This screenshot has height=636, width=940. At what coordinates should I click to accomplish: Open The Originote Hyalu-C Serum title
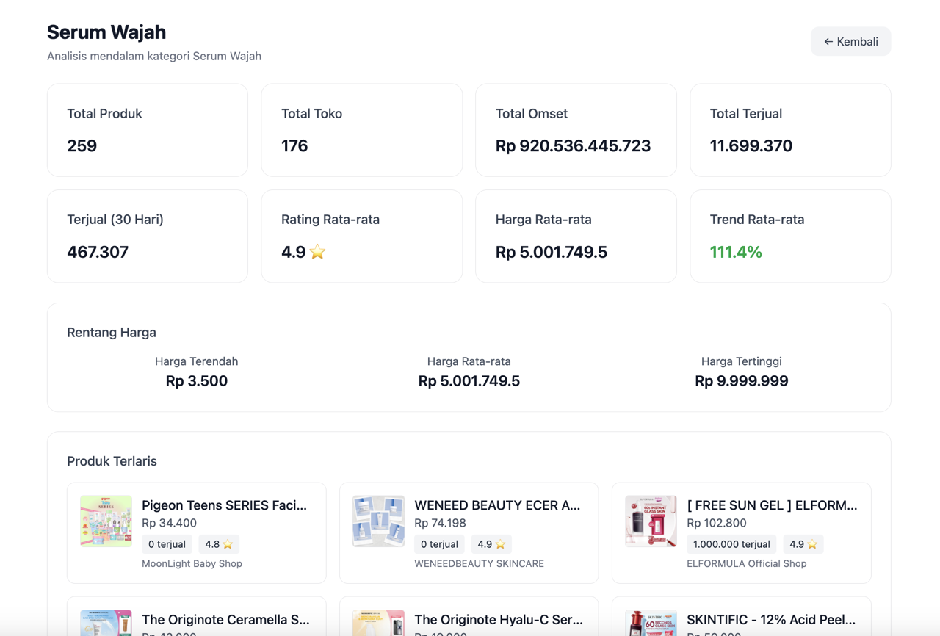click(x=499, y=620)
